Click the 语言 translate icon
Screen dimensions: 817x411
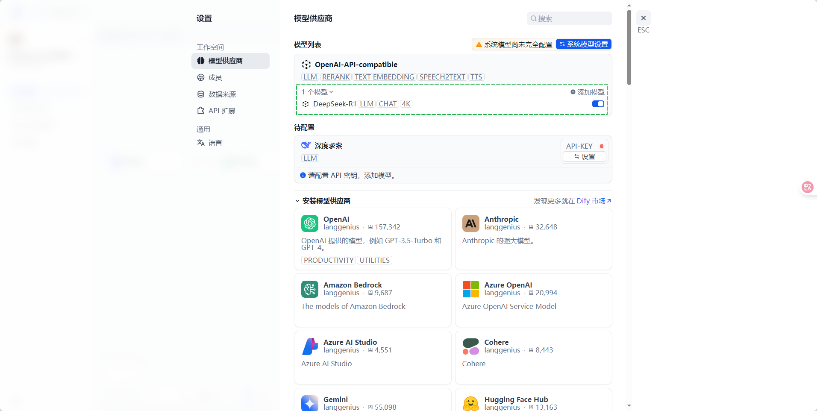(x=201, y=143)
